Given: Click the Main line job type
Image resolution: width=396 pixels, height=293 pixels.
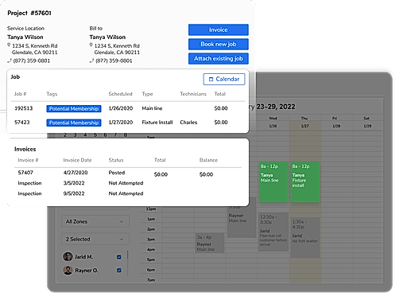Looking at the screenshot, I should [x=152, y=108].
